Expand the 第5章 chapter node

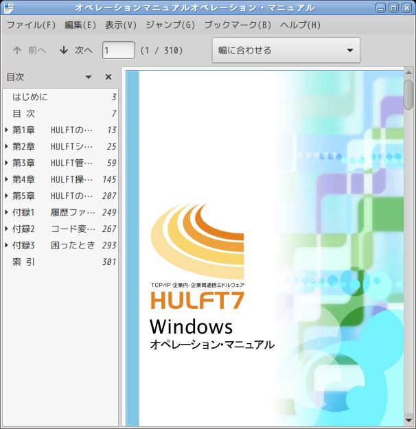(x=7, y=196)
